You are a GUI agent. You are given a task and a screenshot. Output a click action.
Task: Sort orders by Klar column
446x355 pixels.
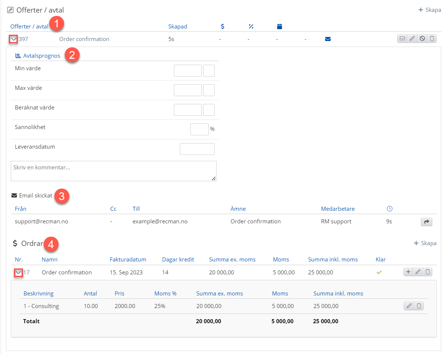(380, 260)
